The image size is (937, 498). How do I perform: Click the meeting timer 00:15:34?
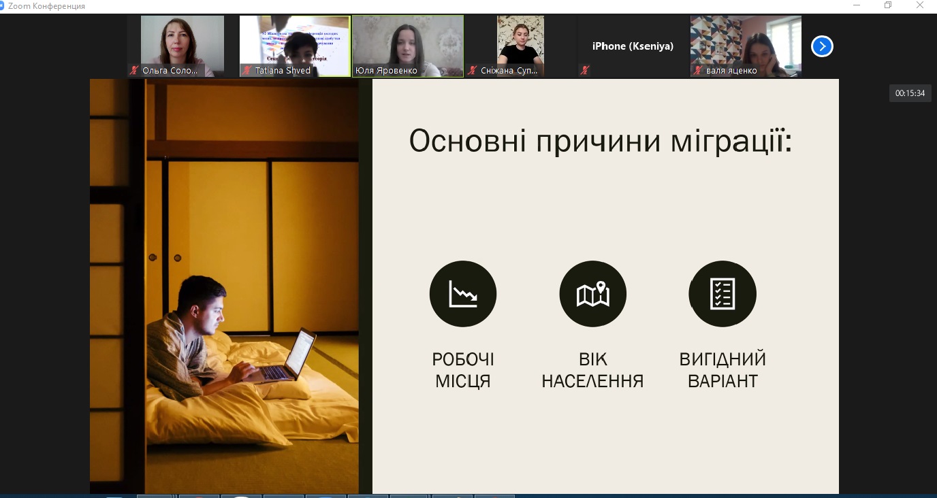click(910, 93)
